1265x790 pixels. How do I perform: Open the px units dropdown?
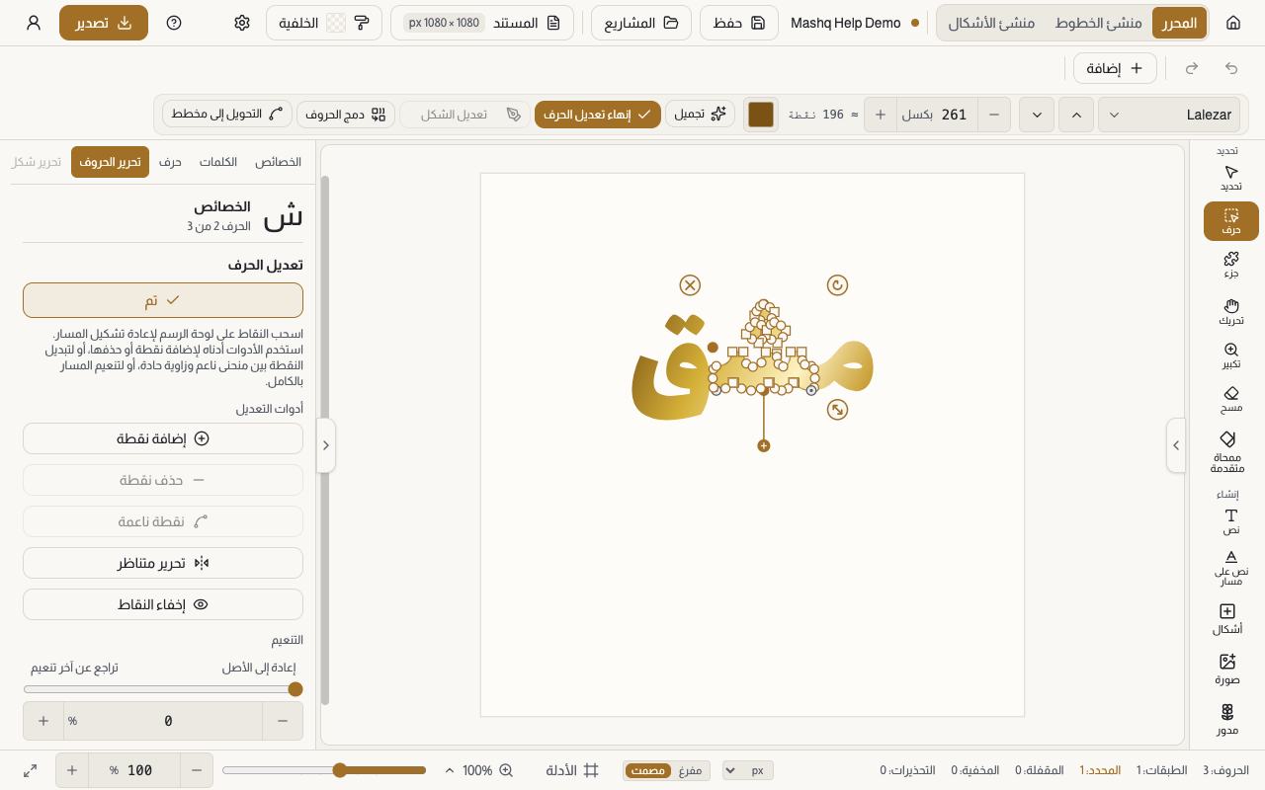[x=748, y=770]
